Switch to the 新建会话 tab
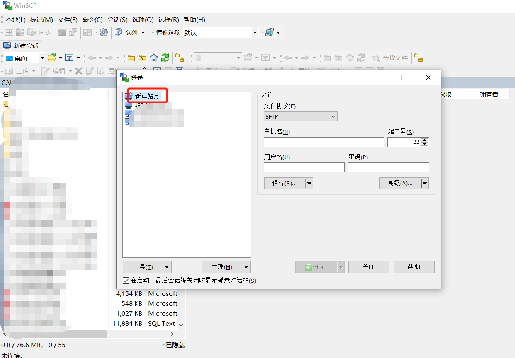Image resolution: width=515 pixels, height=358 pixels. pos(22,46)
